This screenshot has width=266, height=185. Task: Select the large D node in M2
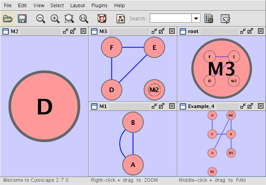click(44, 106)
